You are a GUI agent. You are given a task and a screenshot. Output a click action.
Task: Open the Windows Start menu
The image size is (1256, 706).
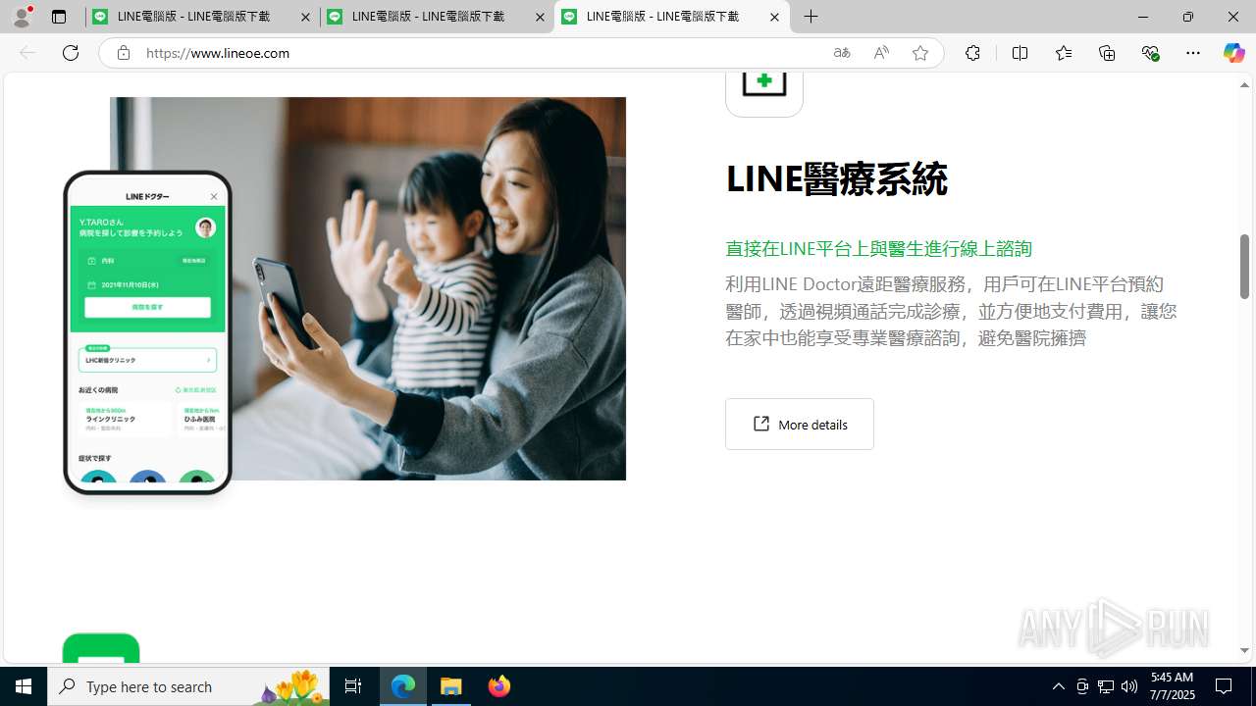[x=24, y=686]
